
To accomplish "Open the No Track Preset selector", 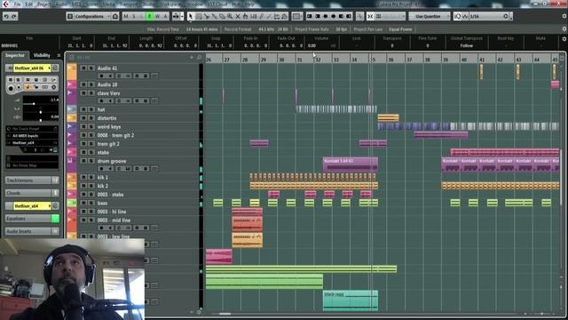I will point(32,129).
